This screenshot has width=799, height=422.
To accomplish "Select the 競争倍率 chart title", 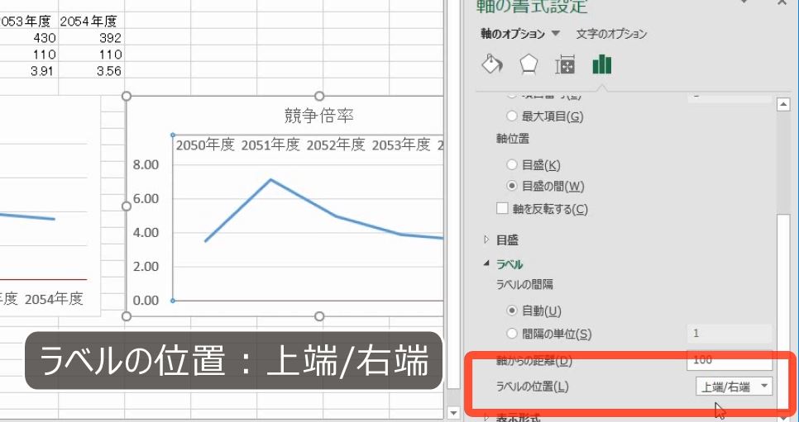I will click(x=319, y=116).
